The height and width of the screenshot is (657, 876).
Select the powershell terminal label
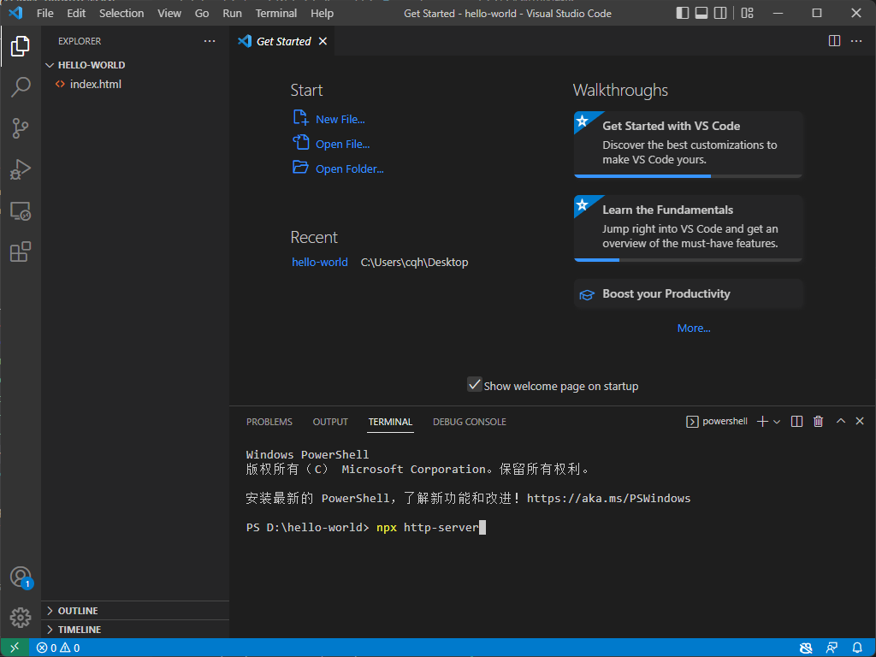tap(717, 421)
